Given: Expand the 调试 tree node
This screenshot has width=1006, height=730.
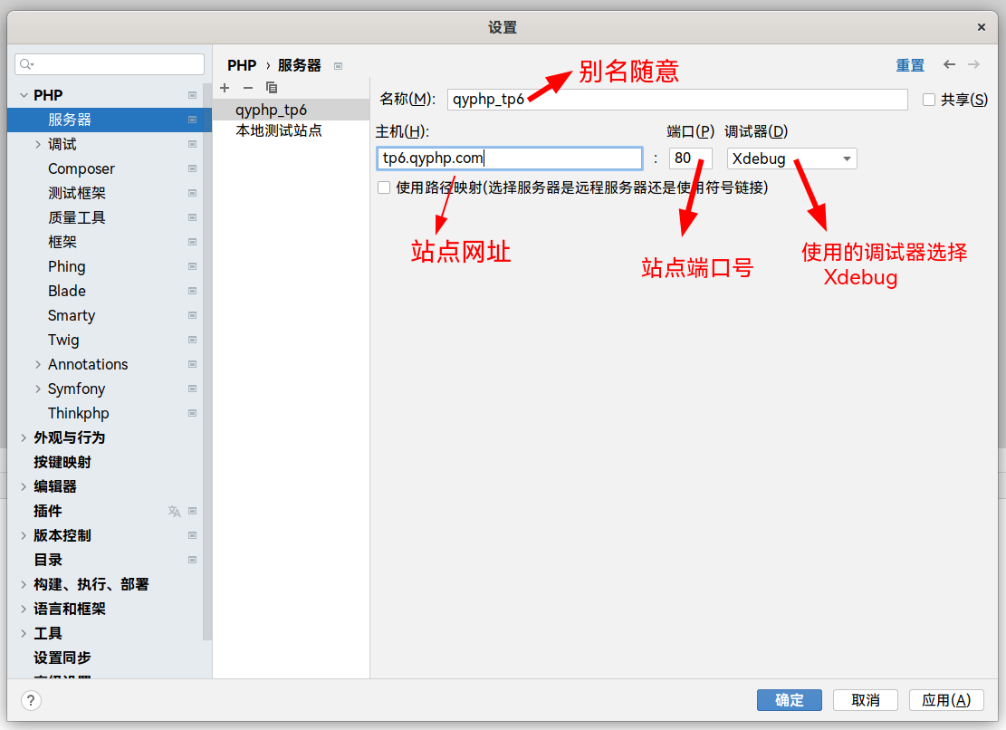Looking at the screenshot, I should (38, 144).
